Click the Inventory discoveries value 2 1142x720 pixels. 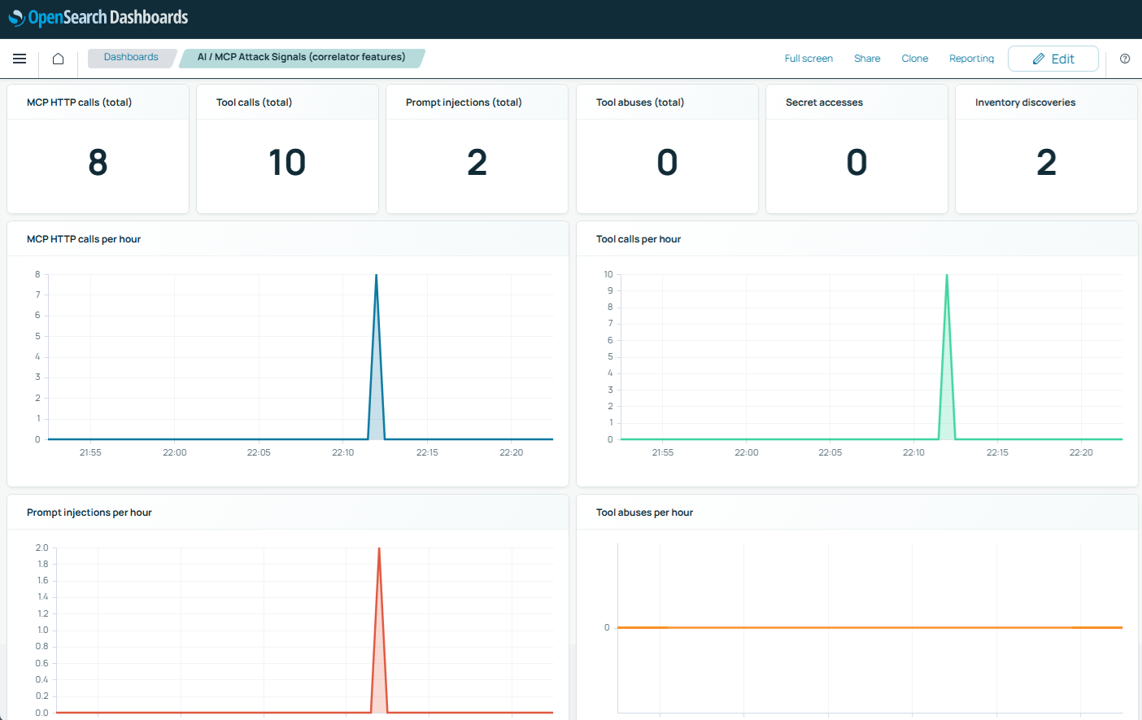(1047, 163)
